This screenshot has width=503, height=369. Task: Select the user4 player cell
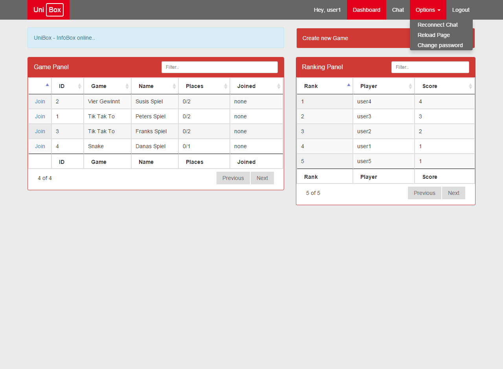click(384, 101)
